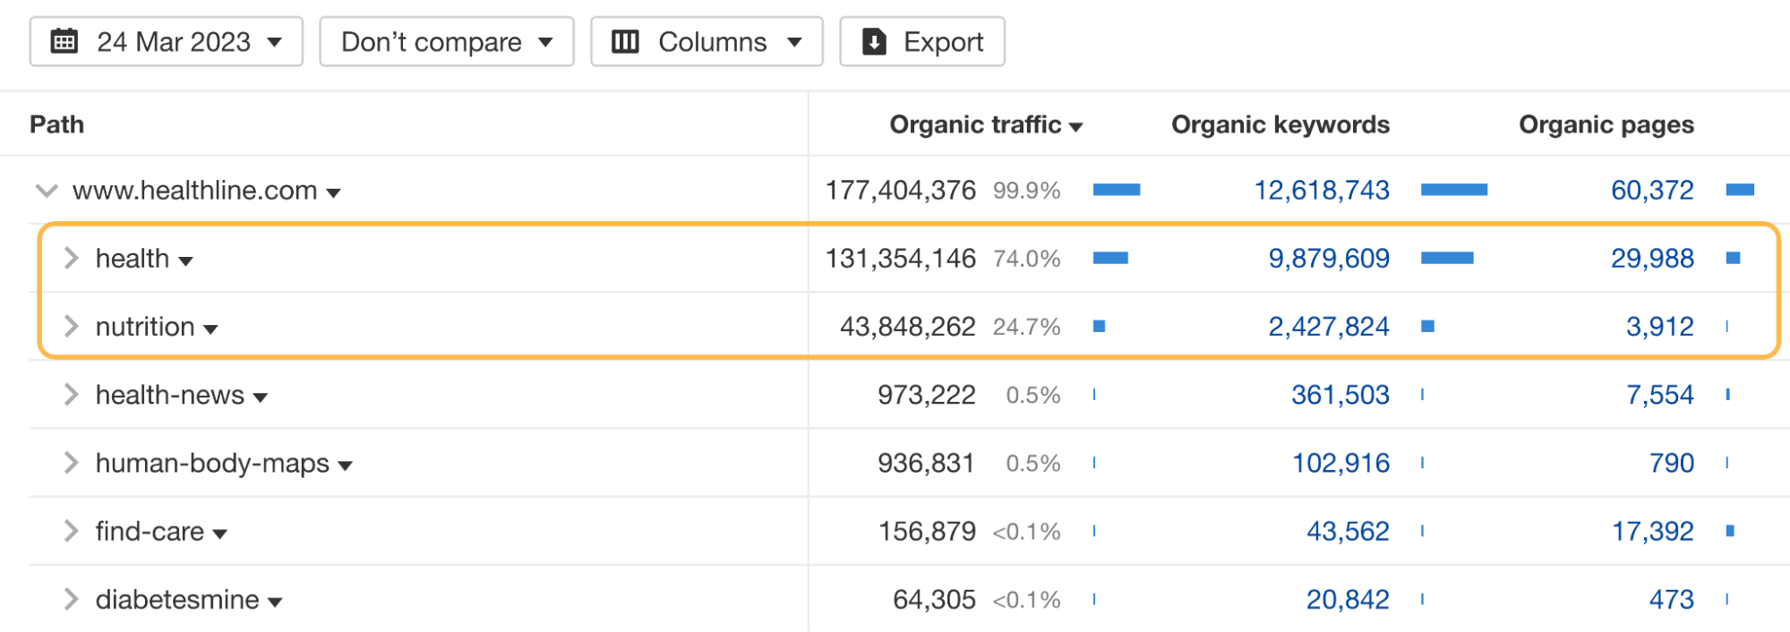Click the health row organic traffic bar
This screenshot has width=1790, height=632.
coord(1110,259)
